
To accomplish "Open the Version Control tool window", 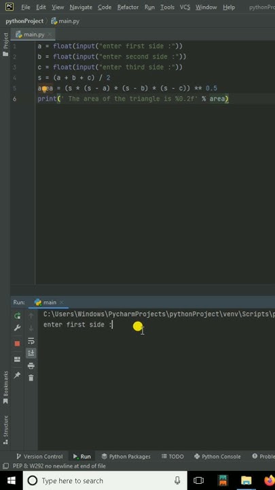I will click(x=39, y=457).
